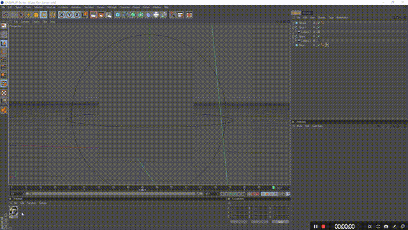The height and width of the screenshot is (230, 408).
Task: Click the timeline frame range slider
Action: point(114,194)
